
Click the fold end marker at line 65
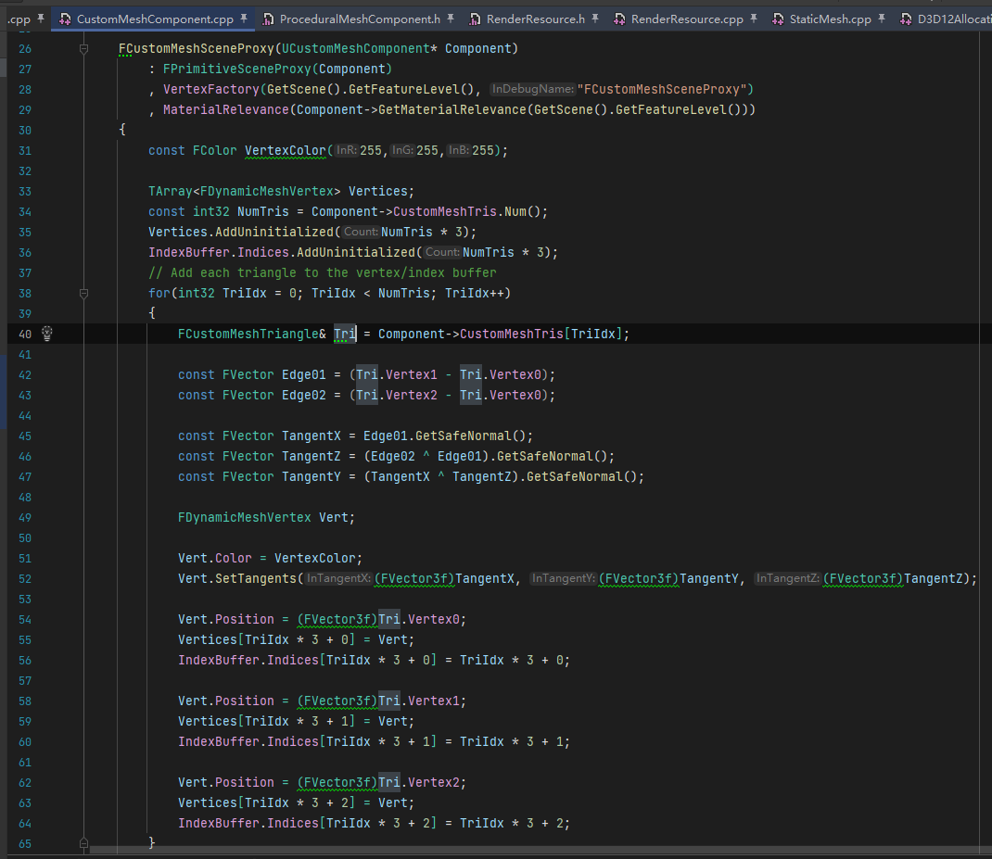click(x=83, y=843)
